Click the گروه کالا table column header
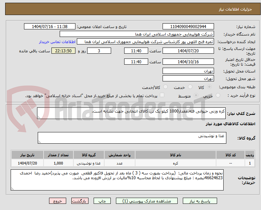Viewport: 261px width, 210px height. point(89,155)
